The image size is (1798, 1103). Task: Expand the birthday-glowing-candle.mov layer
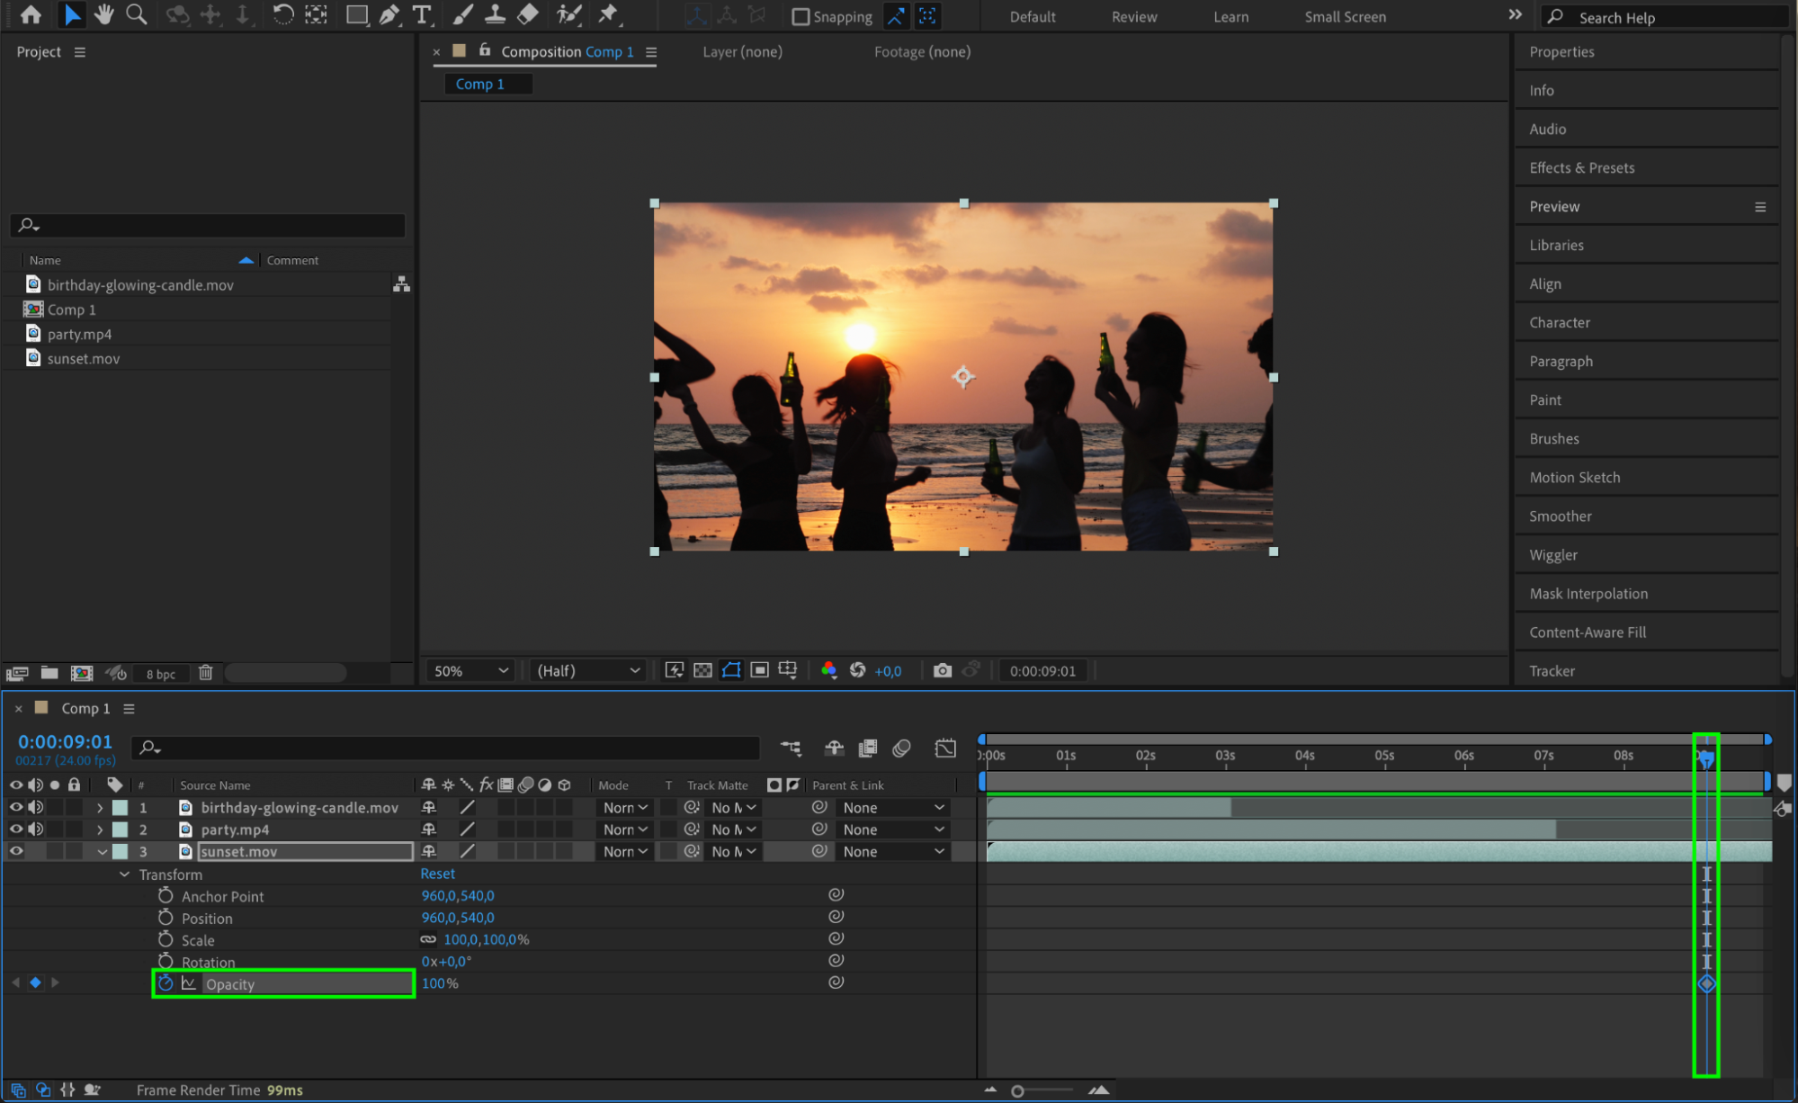coord(100,808)
